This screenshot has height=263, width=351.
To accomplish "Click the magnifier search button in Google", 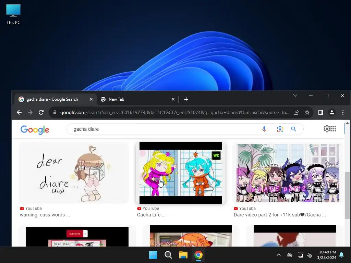I will point(293,129).
